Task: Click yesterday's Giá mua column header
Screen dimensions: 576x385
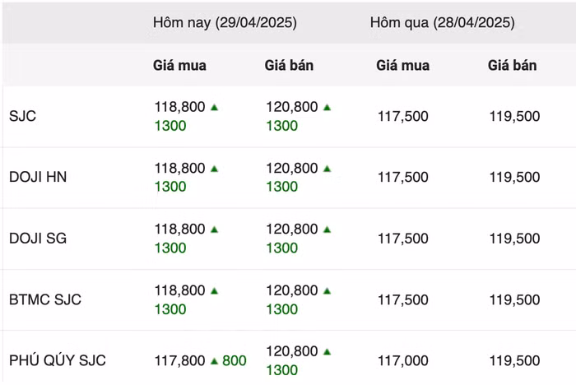Action: pos(402,65)
